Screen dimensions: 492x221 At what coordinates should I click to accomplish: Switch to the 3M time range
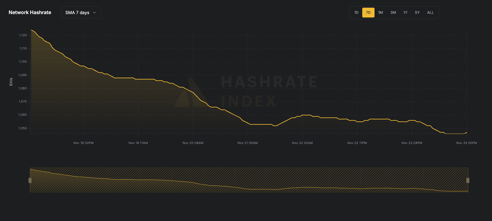point(393,13)
